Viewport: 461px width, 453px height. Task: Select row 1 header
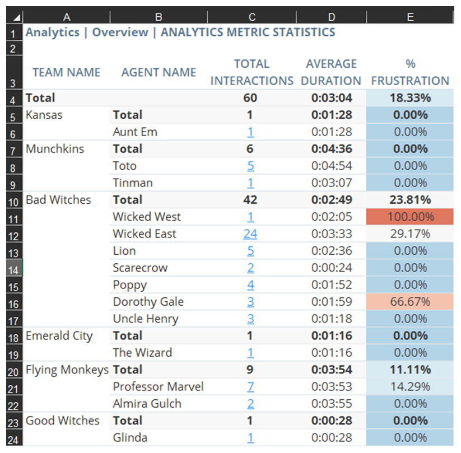click(14, 32)
